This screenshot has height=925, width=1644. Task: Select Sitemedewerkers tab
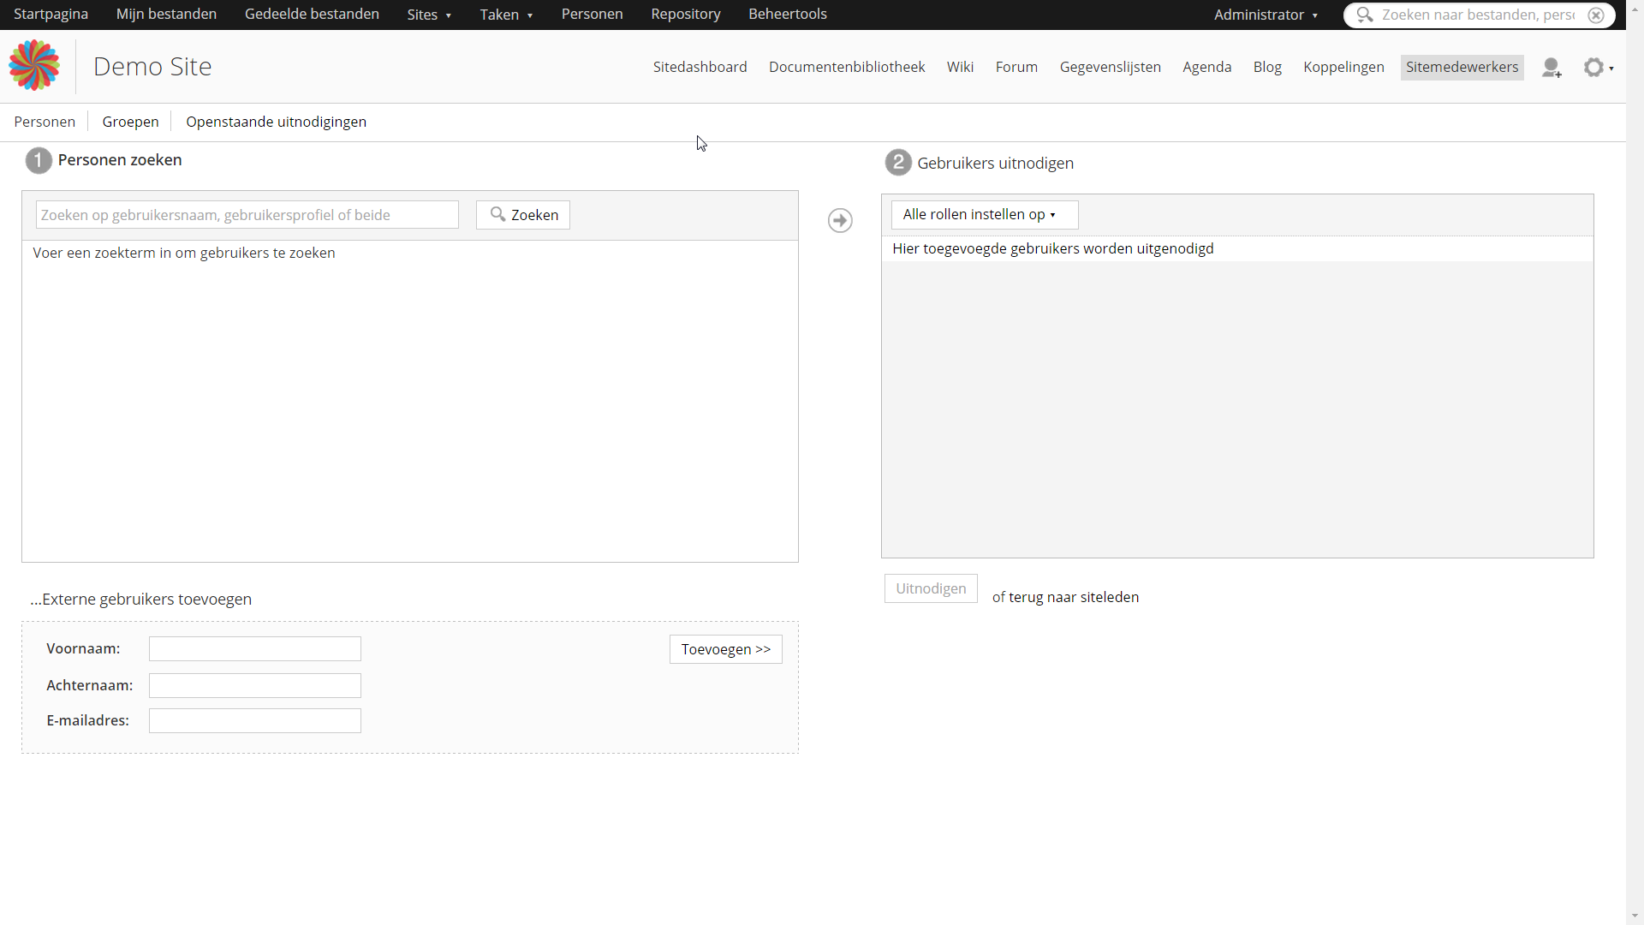[x=1462, y=67]
